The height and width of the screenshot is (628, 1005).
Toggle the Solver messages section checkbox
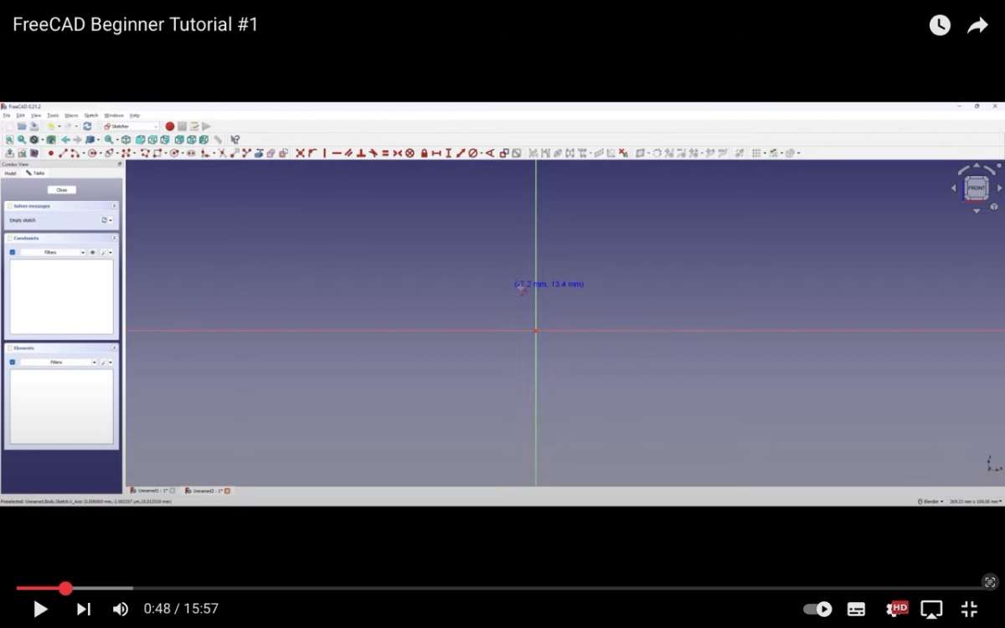pos(10,206)
